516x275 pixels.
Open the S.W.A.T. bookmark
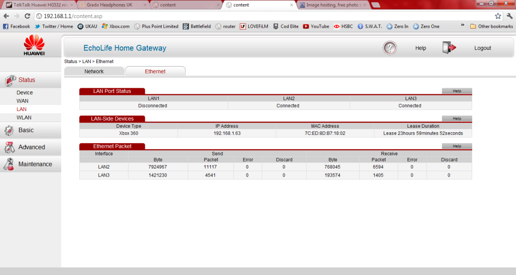pyautogui.click(x=370, y=26)
